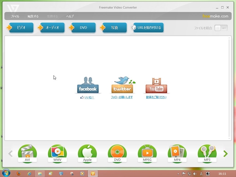Open the ファイル menu
The image size is (236, 177).
pyautogui.click(x=15, y=16)
